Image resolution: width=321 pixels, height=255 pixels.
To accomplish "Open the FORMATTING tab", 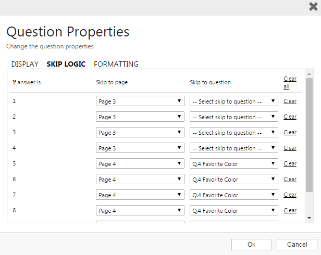I will pyautogui.click(x=116, y=64).
